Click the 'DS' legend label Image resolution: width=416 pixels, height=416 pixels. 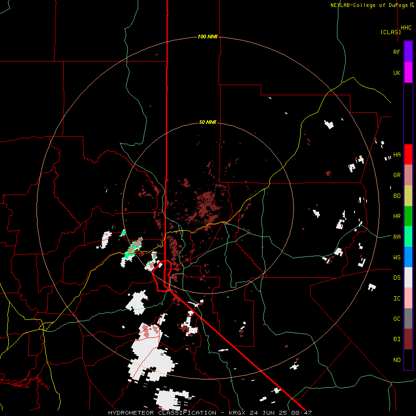tap(397, 277)
